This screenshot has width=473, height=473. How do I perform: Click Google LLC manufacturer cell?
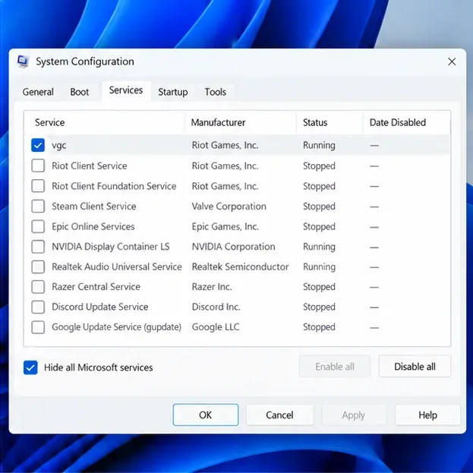coord(216,327)
